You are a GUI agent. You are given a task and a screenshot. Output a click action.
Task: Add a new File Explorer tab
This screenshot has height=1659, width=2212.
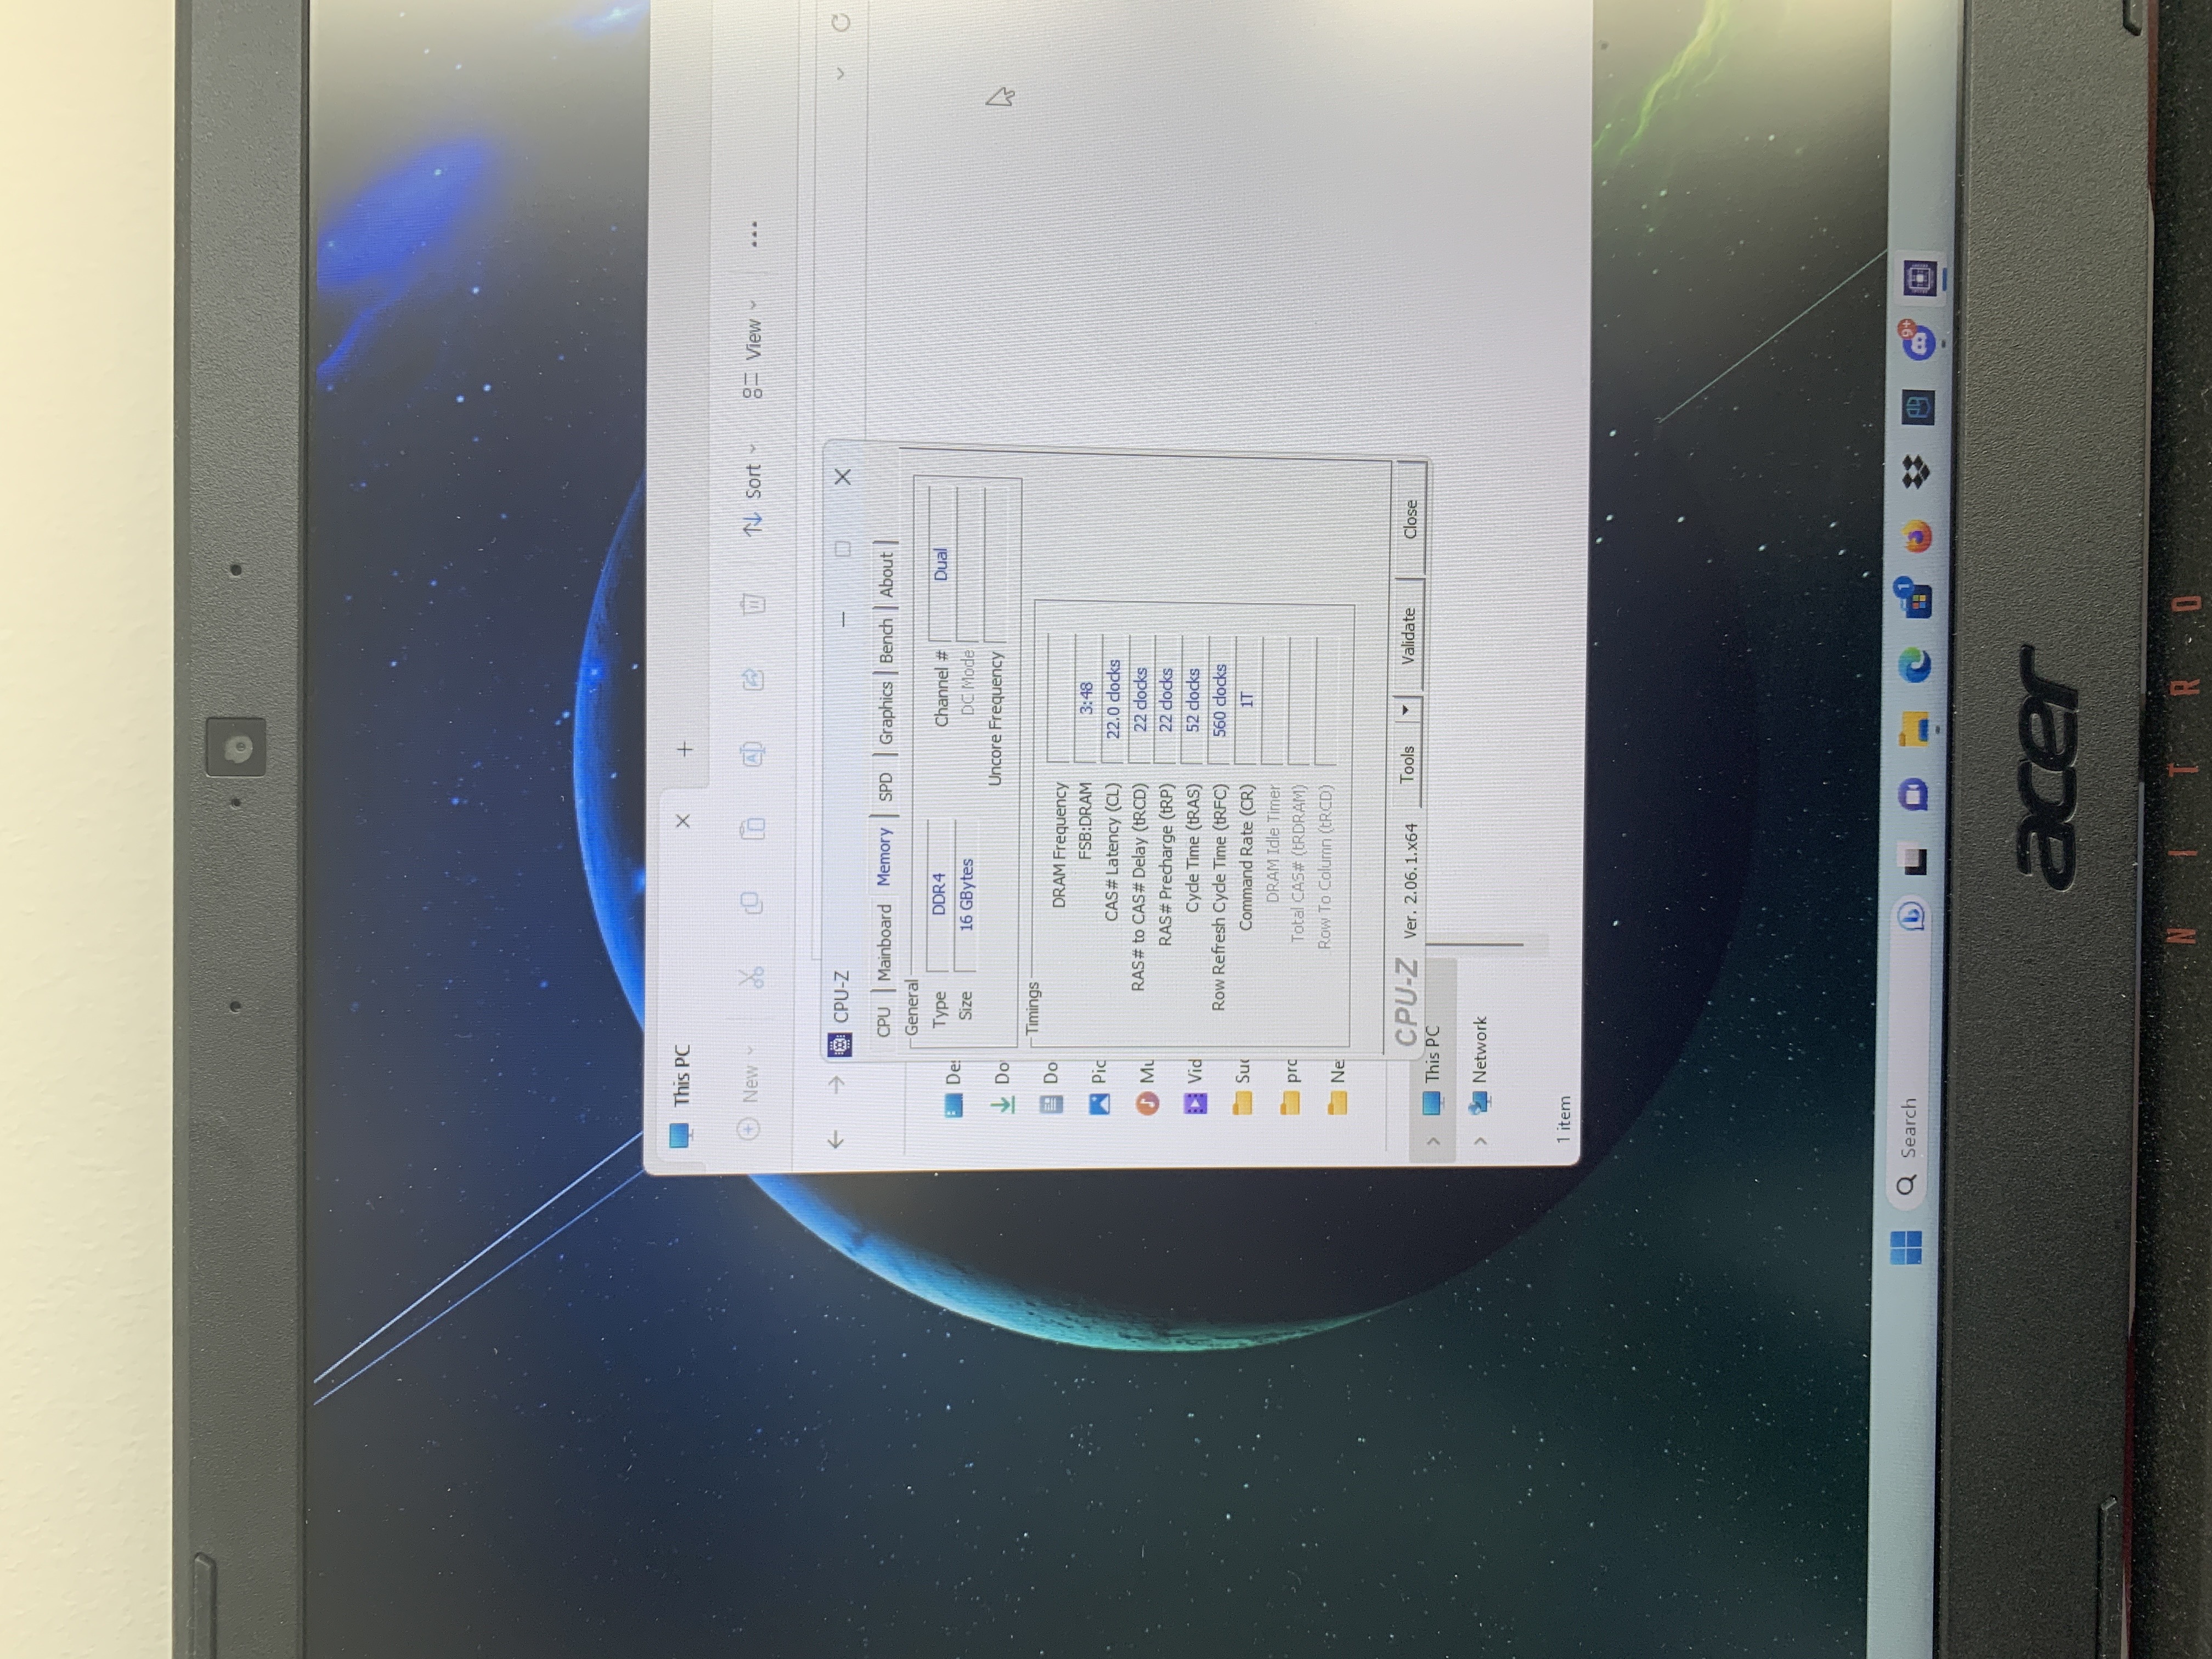(x=685, y=748)
